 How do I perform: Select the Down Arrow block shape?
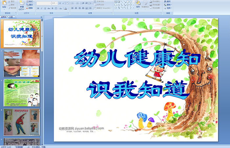(x=131, y=5)
